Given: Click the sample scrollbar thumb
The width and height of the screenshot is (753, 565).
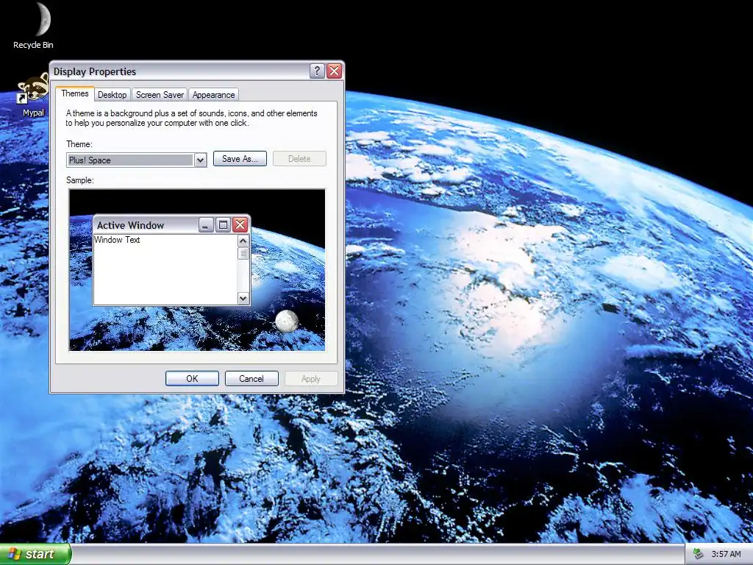Looking at the screenshot, I should coord(243,253).
